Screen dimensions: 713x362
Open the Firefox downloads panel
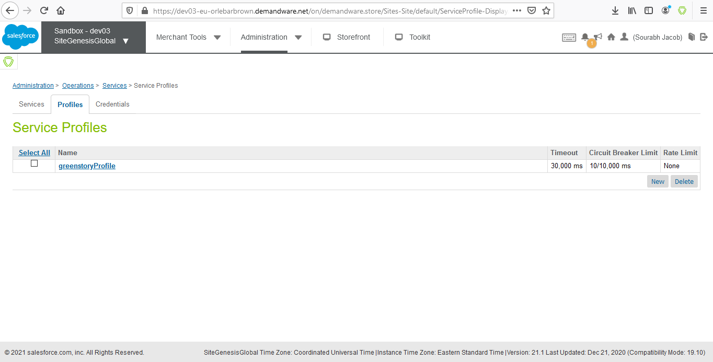(x=615, y=10)
